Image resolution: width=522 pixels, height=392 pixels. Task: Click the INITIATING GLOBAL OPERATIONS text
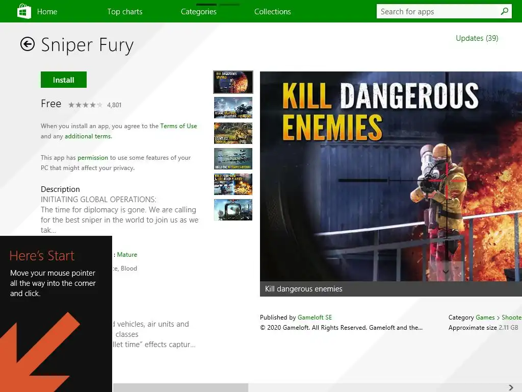[98, 200]
